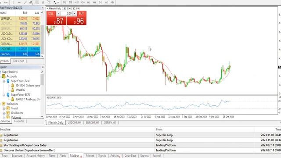Open the Code Base terminal tab

130,156
